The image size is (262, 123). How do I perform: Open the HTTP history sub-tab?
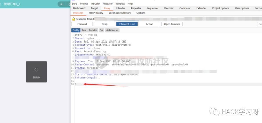96,13
